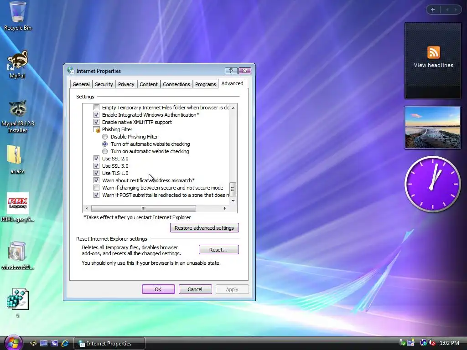Check Warn if changing between secure modes

coord(96,187)
